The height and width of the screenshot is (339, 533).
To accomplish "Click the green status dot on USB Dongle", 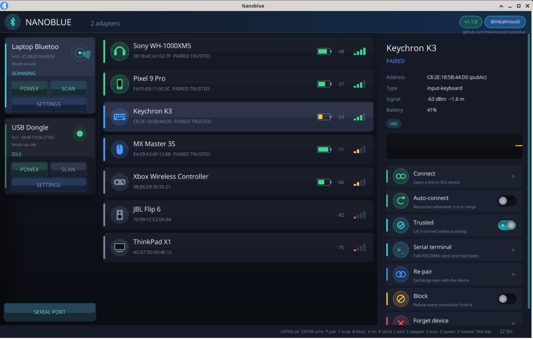I will point(80,133).
